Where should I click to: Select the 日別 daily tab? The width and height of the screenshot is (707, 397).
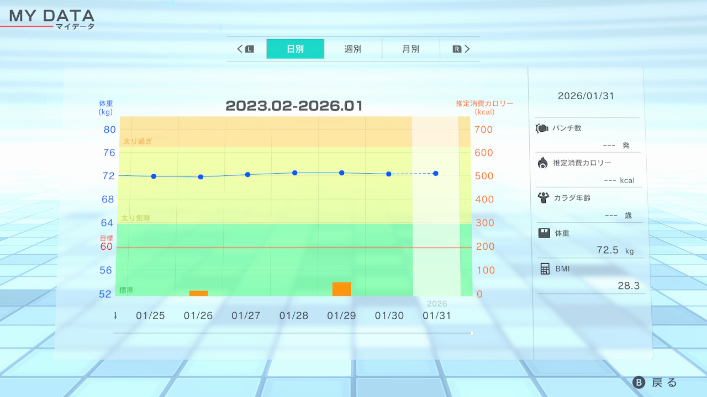point(295,49)
